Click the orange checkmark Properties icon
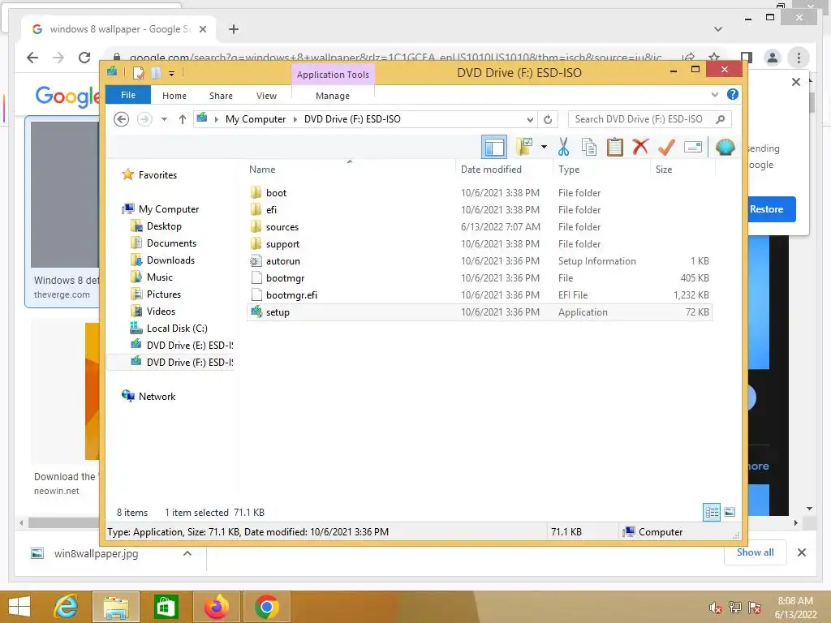 pos(666,147)
